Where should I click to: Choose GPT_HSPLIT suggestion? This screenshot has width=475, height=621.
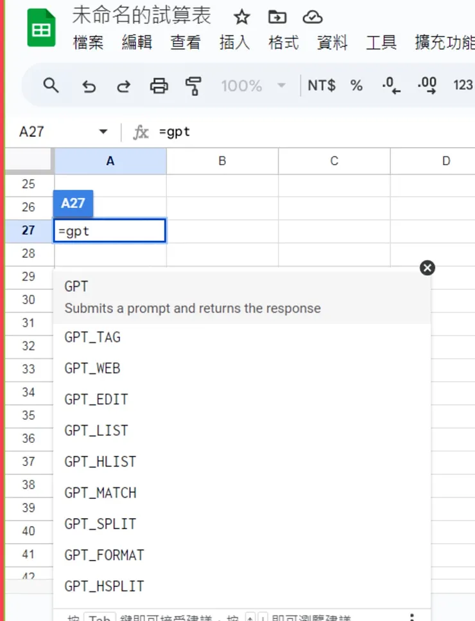[241, 586]
